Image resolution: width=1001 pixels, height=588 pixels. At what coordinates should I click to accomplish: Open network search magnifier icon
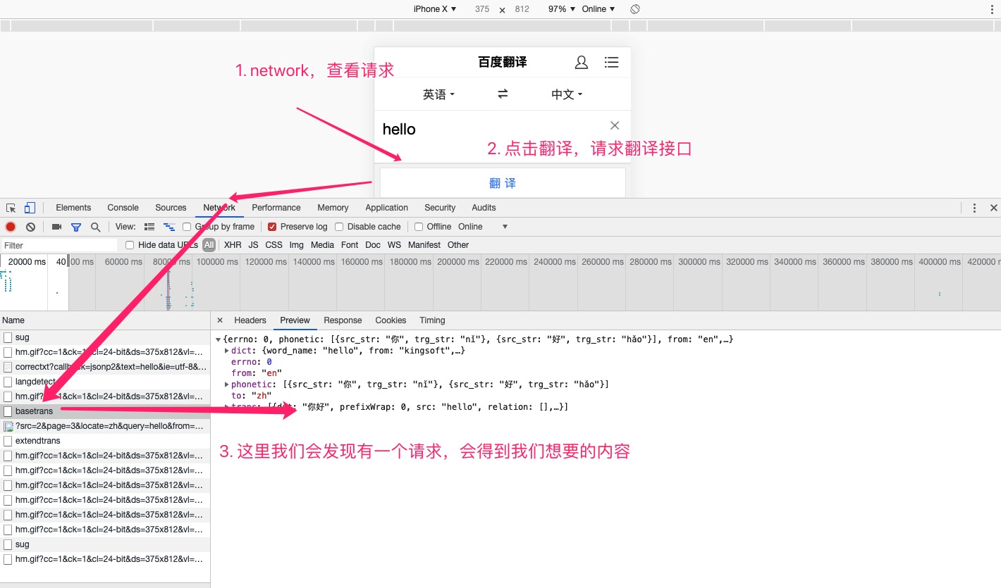(x=96, y=227)
